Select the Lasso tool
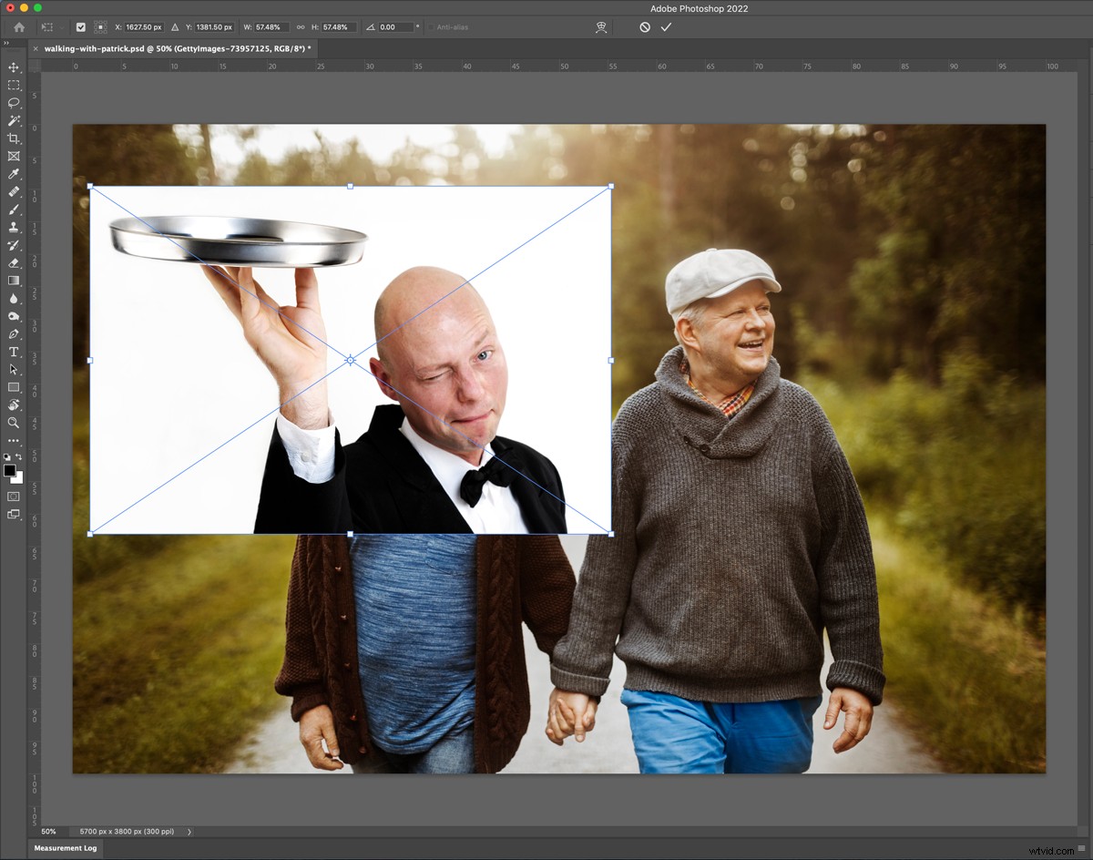 pos(14,103)
